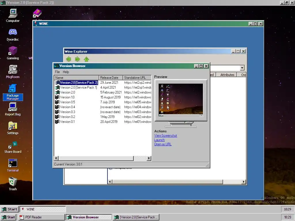This screenshot has height=221, width=295.
Task: Open the Settings desktop icon
Action: point(13,128)
